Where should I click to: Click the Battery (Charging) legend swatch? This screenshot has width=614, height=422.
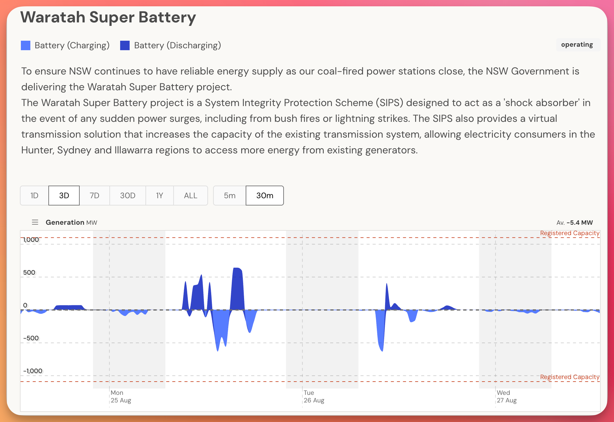tap(26, 45)
